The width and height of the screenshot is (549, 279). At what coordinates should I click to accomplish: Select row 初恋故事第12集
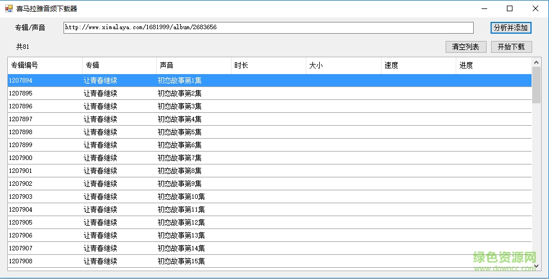coord(270,223)
